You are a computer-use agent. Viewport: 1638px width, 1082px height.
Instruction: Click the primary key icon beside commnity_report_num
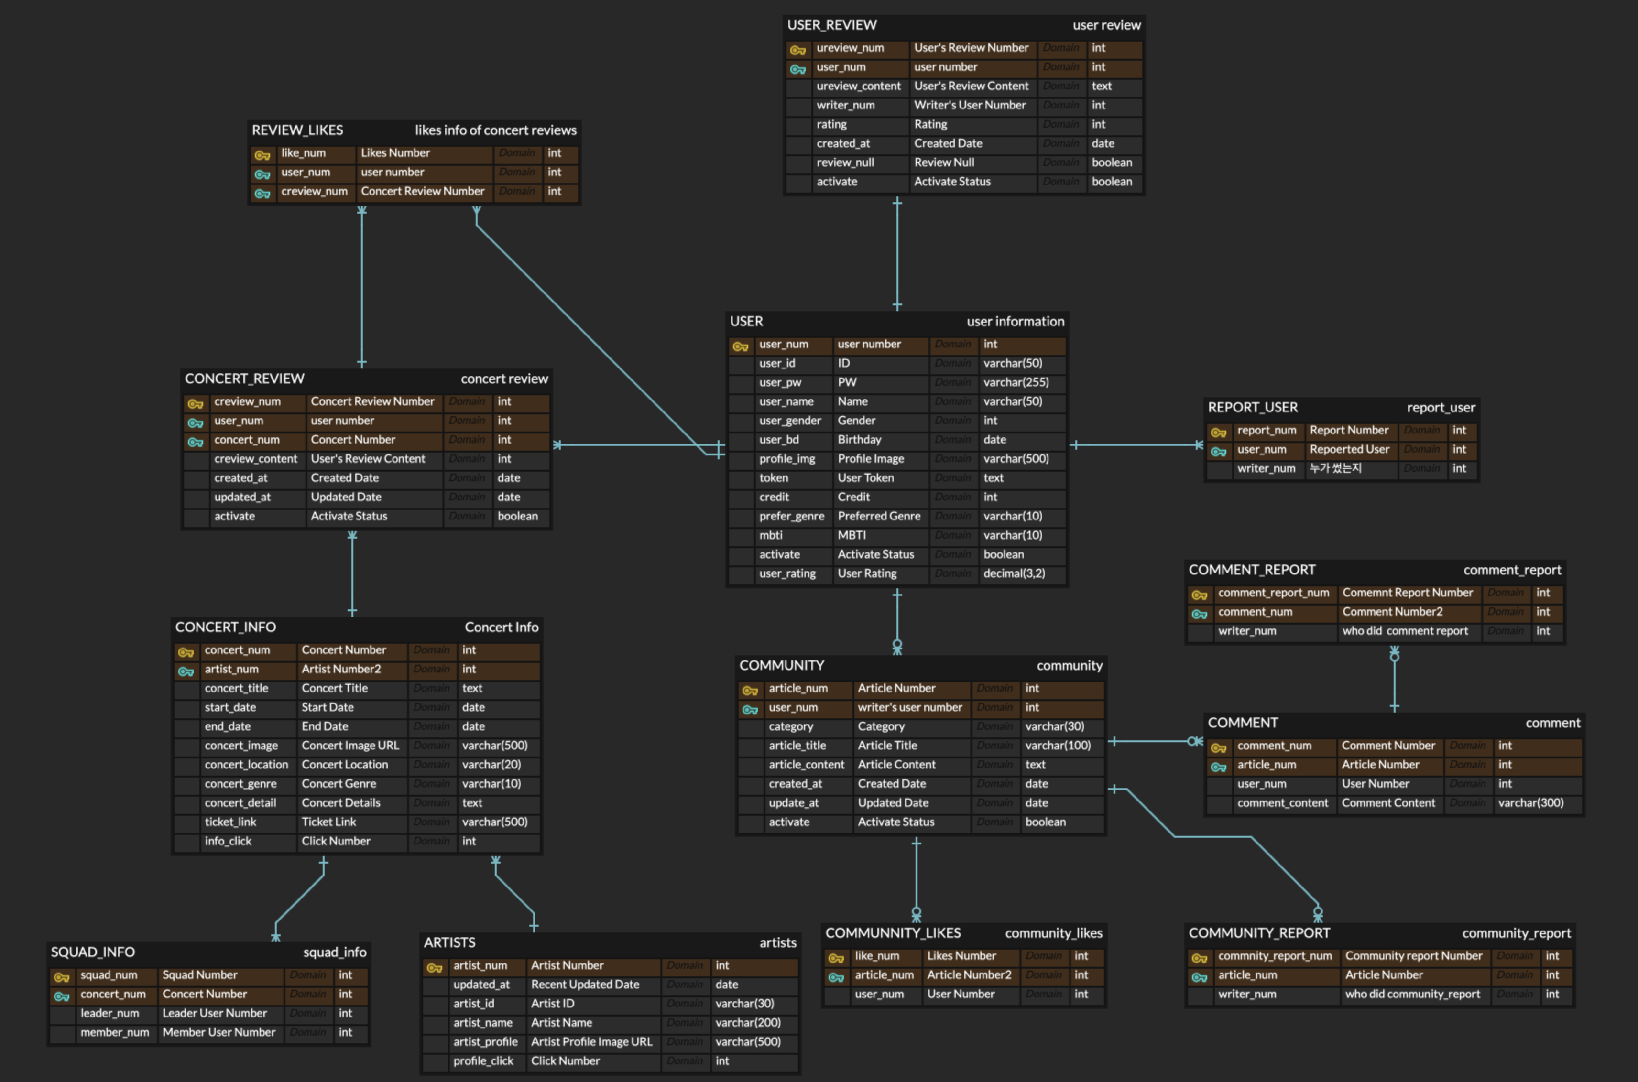point(1199,958)
